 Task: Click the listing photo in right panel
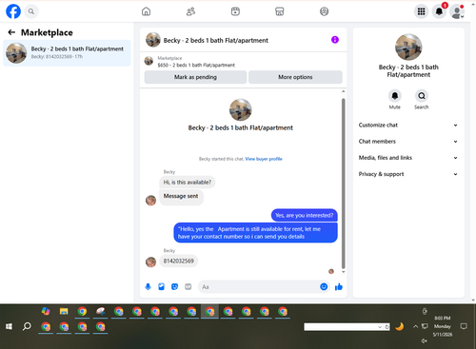point(408,47)
